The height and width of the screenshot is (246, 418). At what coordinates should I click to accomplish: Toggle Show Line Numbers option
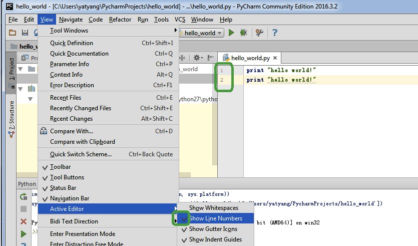[215, 218]
